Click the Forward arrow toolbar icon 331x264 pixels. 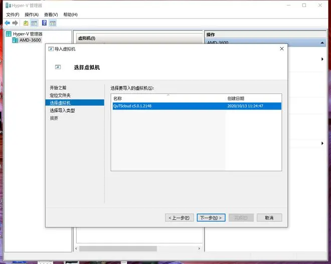[x=15, y=23]
